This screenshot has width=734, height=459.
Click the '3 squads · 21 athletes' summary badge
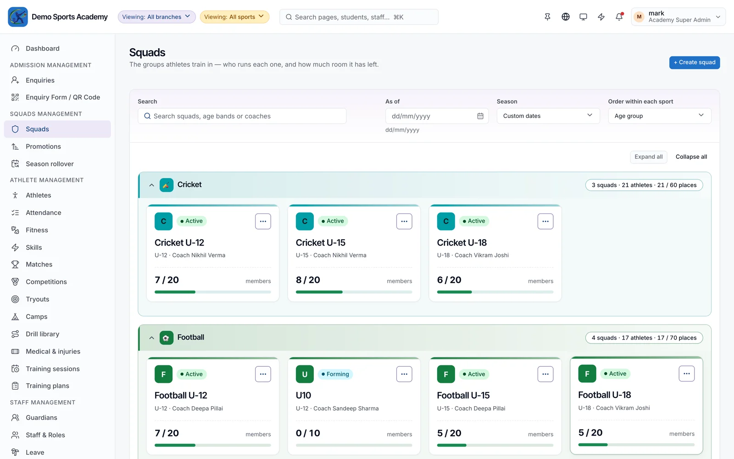point(644,185)
